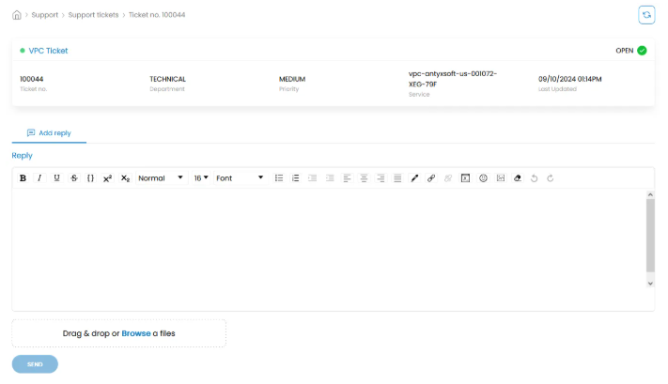Toggle italic text formatting

pyautogui.click(x=39, y=178)
